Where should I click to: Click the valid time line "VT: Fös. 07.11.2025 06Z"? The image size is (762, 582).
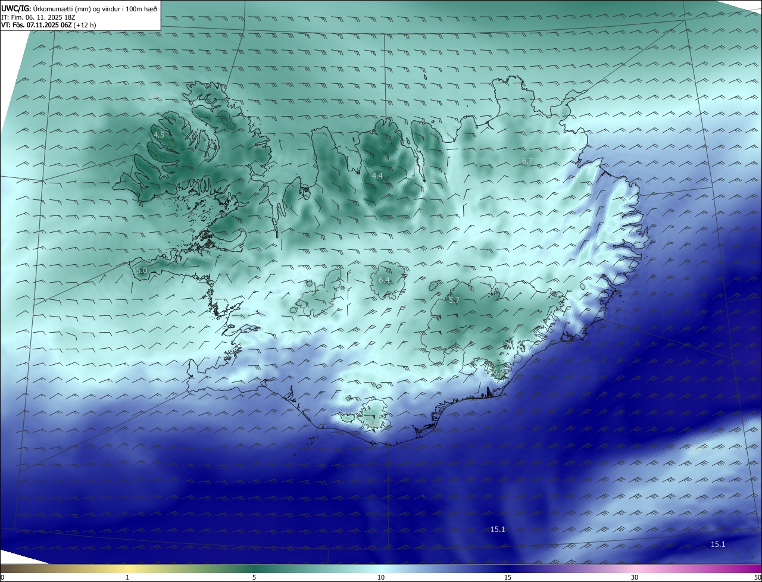(36, 25)
